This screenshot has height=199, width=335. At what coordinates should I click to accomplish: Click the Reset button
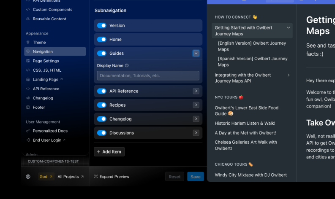pos(174,177)
